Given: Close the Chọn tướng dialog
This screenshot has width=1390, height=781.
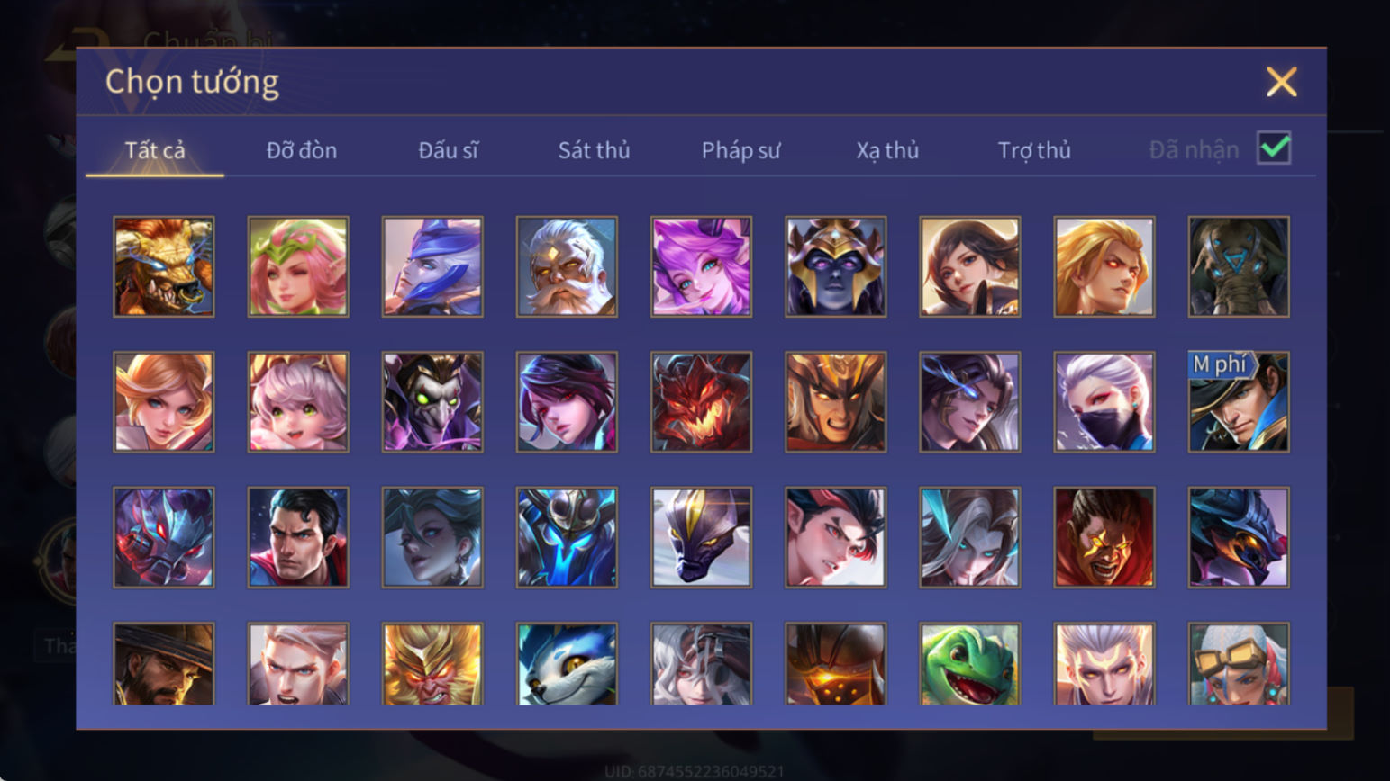Looking at the screenshot, I should pyautogui.click(x=1281, y=82).
